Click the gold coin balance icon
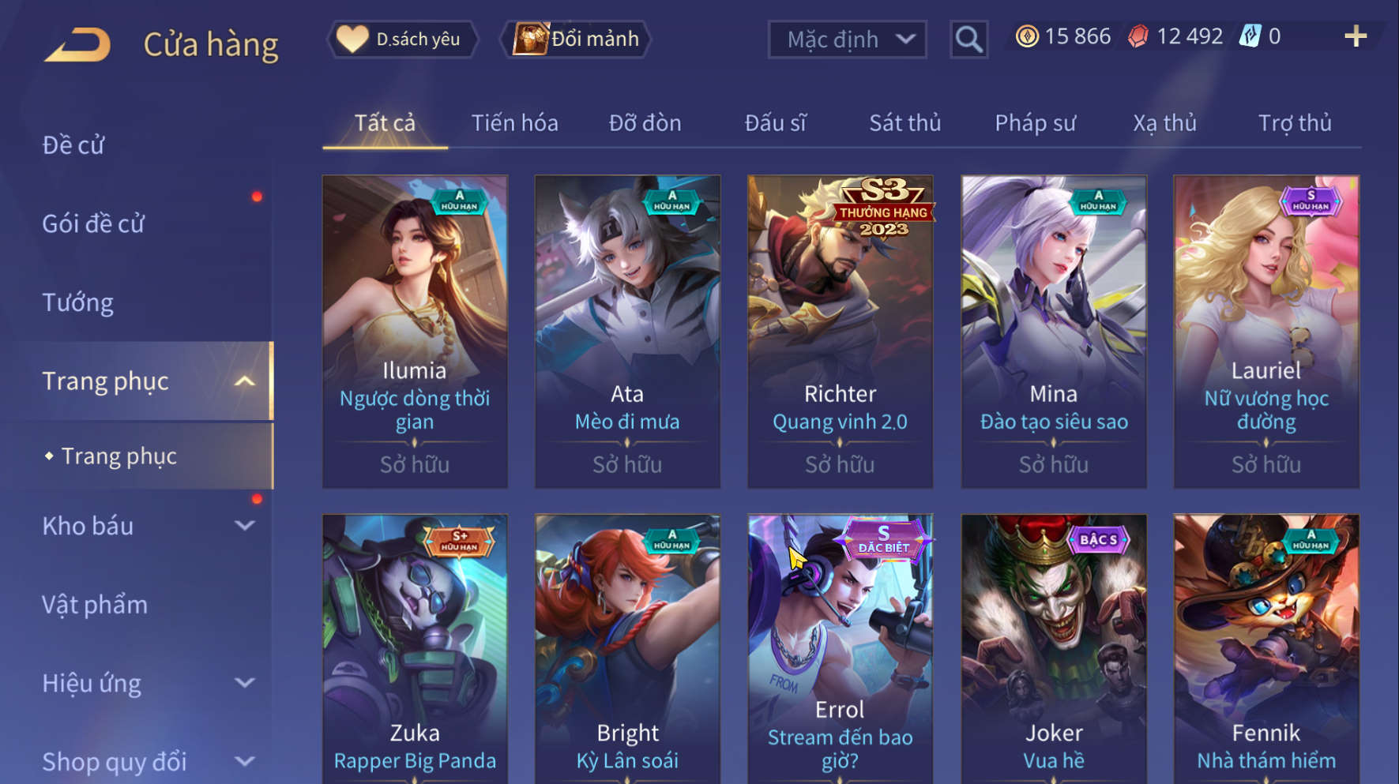 tap(1027, 36)
